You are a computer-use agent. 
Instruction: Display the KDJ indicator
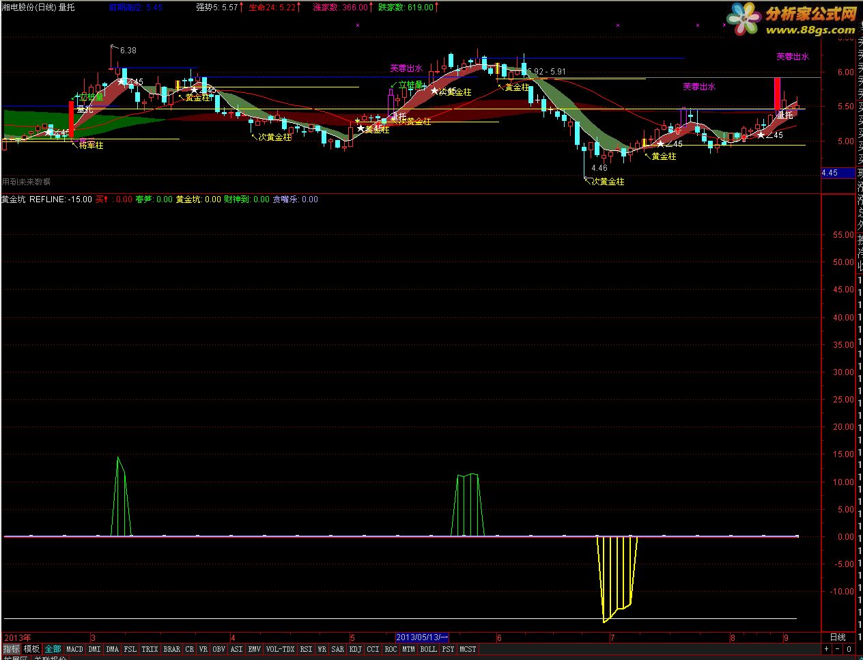point(356,649)
